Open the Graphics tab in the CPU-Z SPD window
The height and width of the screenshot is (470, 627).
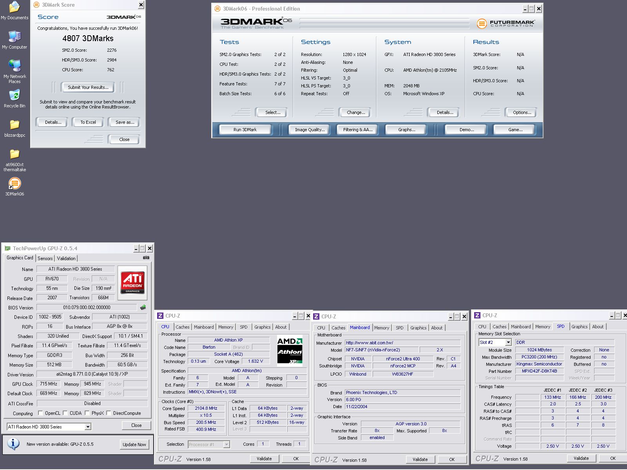point(579,327)
